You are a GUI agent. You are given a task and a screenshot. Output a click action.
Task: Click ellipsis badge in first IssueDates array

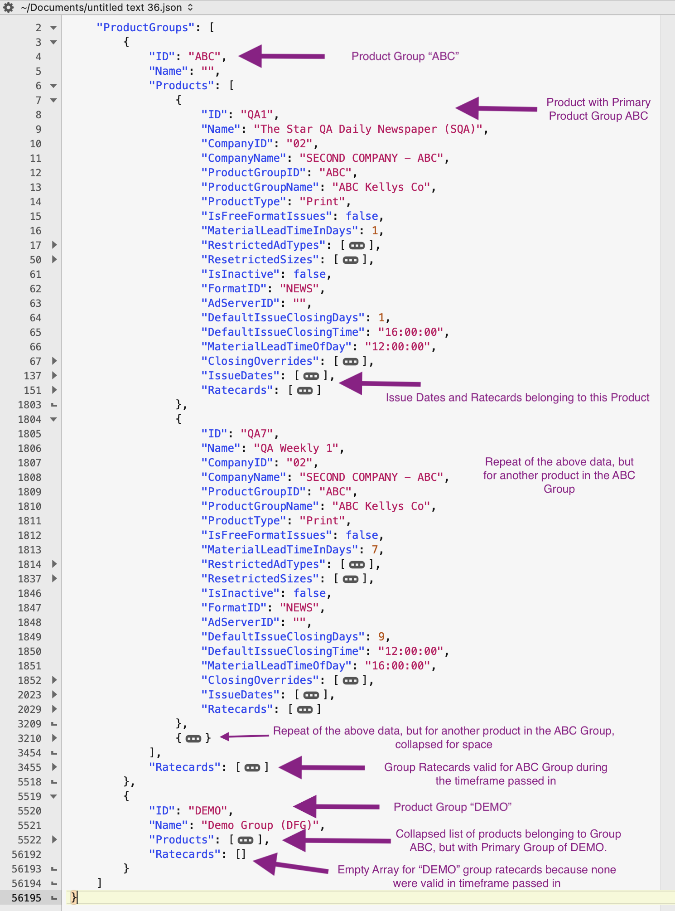click(311, 376)
